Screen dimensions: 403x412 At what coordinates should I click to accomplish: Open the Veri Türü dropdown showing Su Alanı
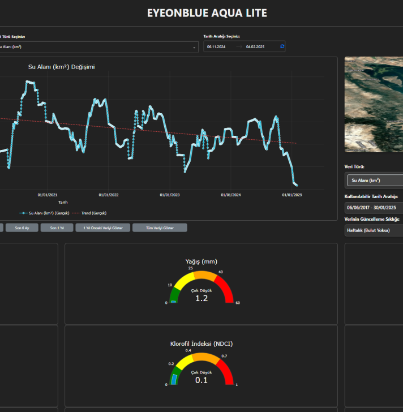[375, 181]
